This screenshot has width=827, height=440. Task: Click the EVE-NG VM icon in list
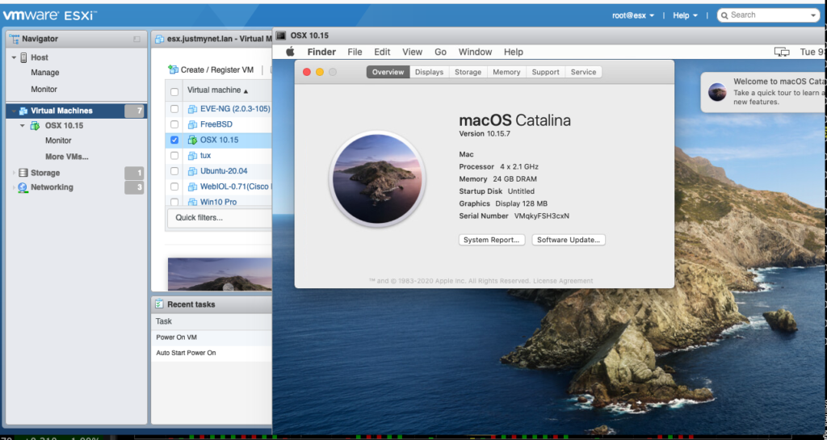tap(192, 109)
